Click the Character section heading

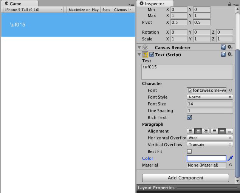tap(152, 83)
